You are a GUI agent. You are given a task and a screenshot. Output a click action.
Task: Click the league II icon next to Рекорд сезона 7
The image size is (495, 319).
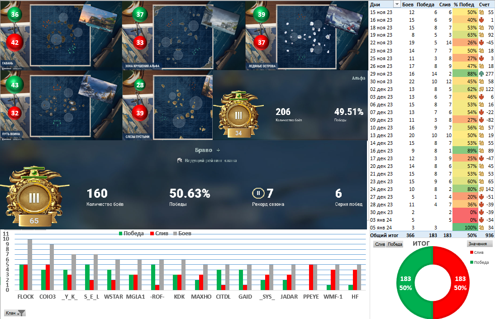click(258, 193)
